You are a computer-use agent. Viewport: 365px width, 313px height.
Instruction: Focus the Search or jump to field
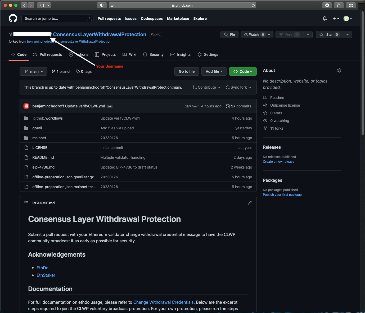(x=57, y=18)
